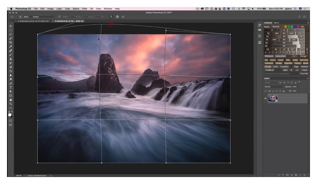Select the Hand tool
The image size is (317, 184).
coord(11,100)
